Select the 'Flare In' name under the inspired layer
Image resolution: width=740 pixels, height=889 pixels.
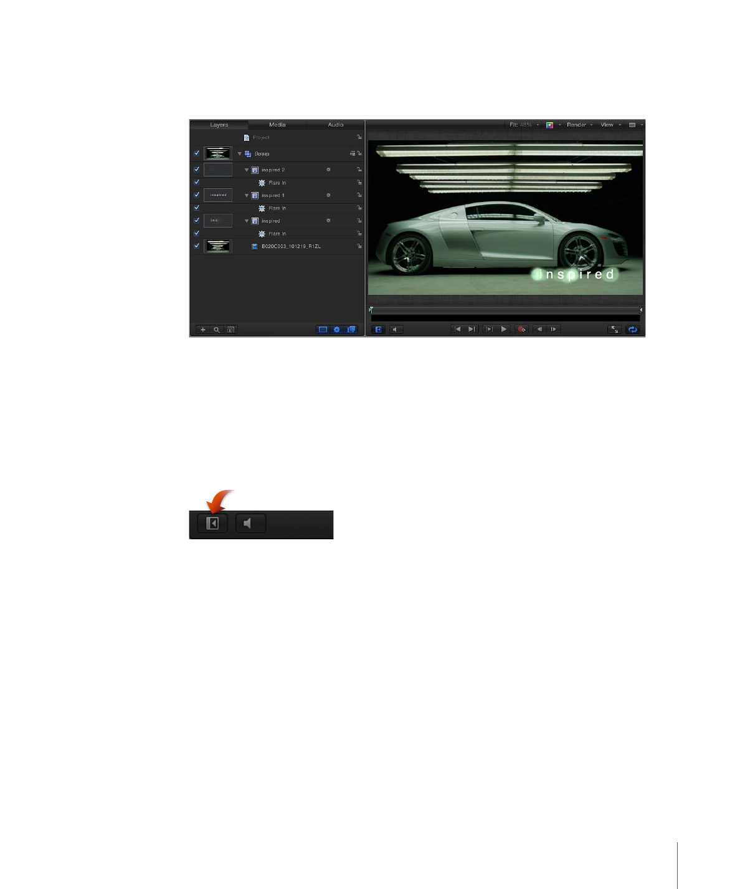pyautogui.click(x=277, y=234)
